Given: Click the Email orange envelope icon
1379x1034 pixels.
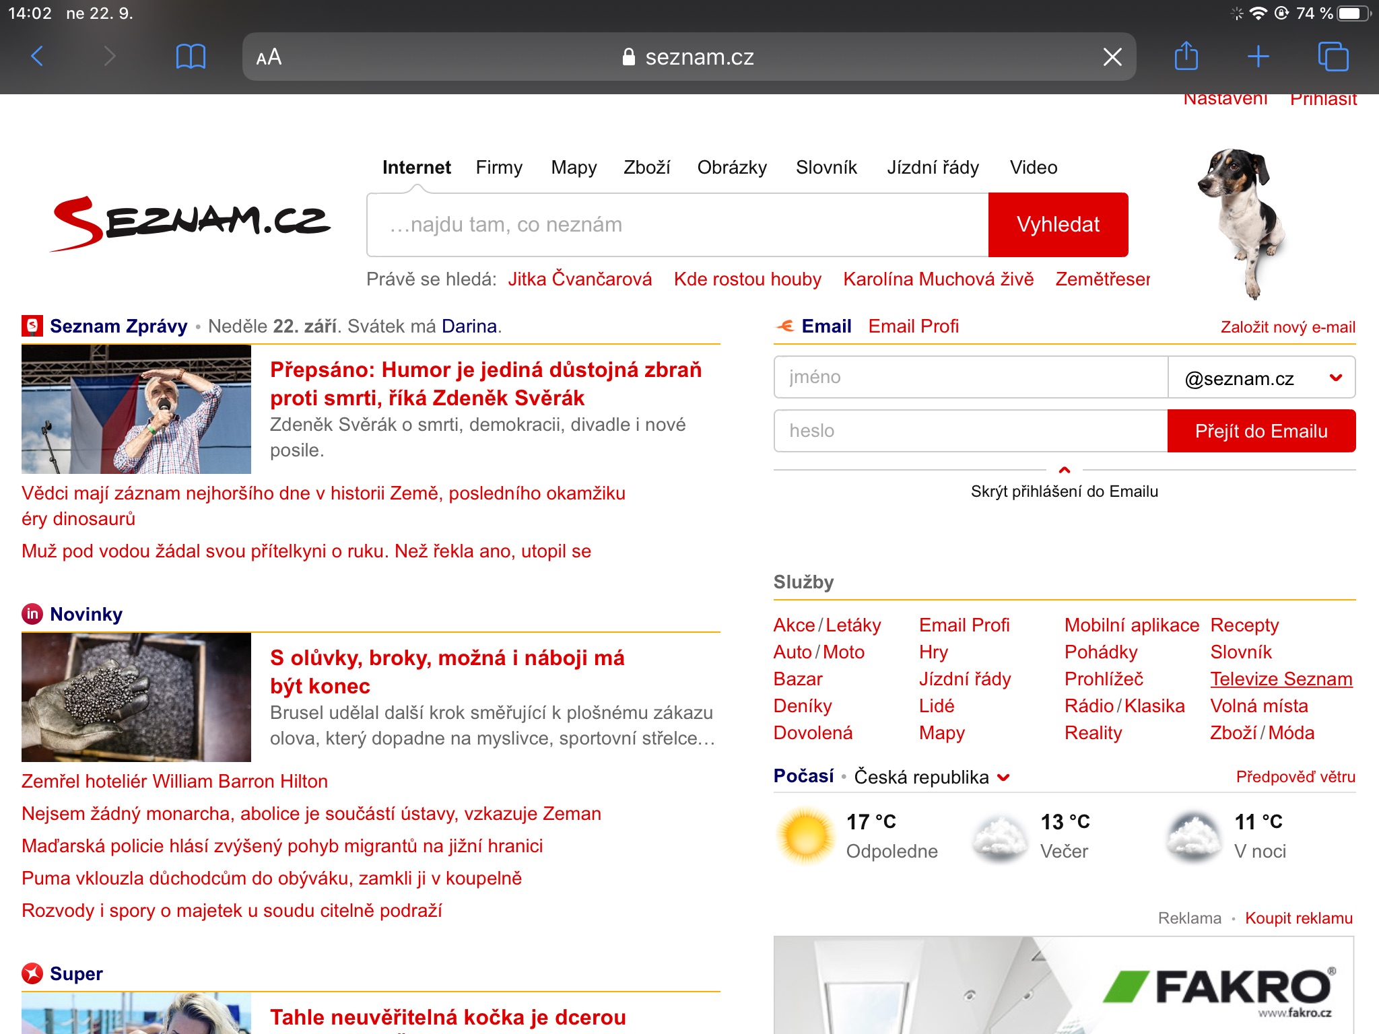Looking at the screenshot, I should pyautogui.click(x=784, y=326).
